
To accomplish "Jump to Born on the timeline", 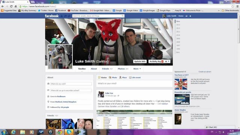I will pyautogui.click(x=178, y=52).
